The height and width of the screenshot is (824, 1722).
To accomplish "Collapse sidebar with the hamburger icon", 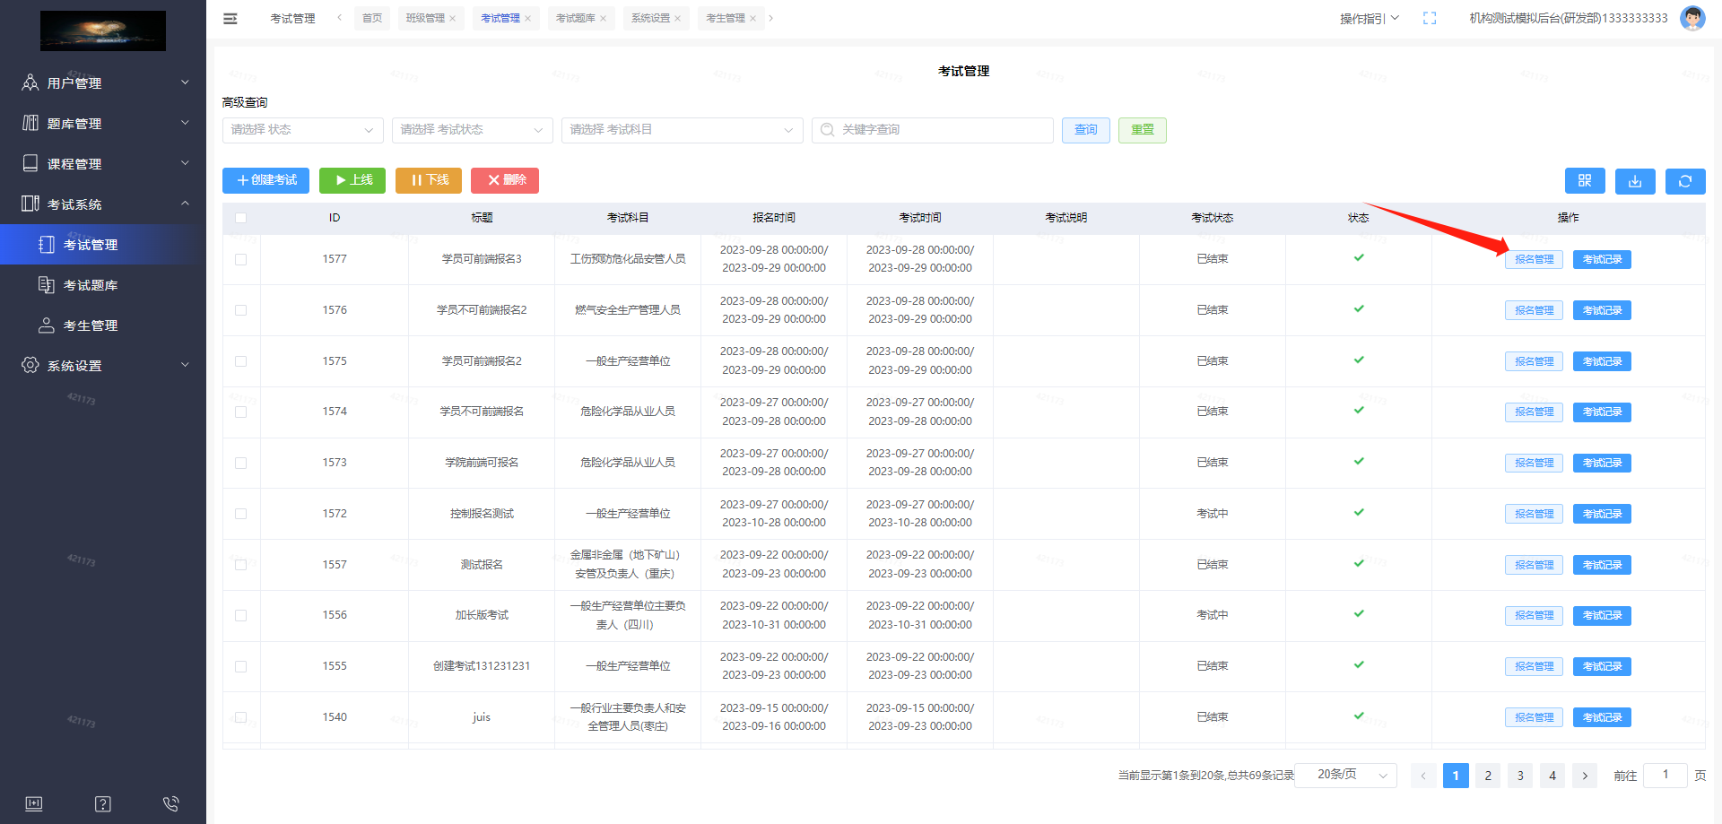I will point(230,18).
